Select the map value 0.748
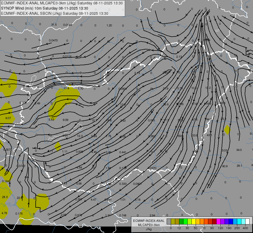The height and width of the screenshot is (233, 253). click(x=123, y=215)
